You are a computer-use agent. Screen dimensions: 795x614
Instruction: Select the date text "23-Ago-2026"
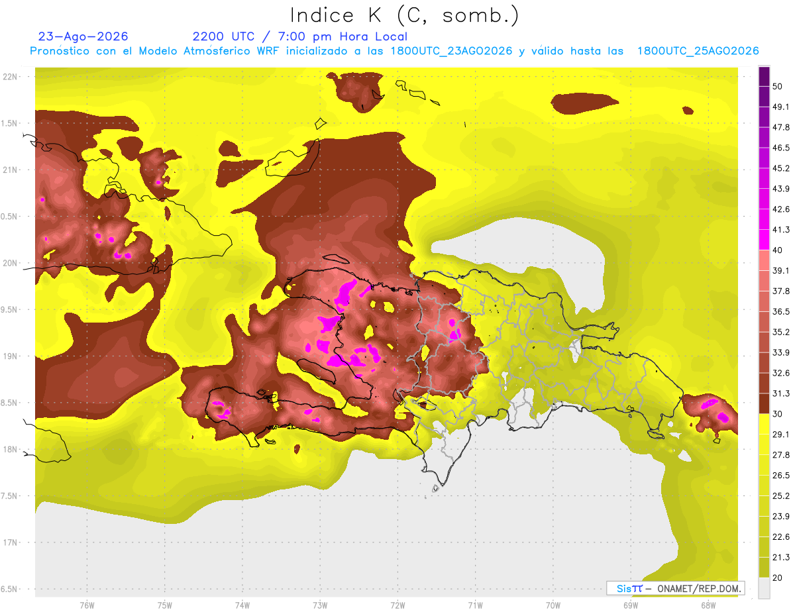click(x=83, y=36)
